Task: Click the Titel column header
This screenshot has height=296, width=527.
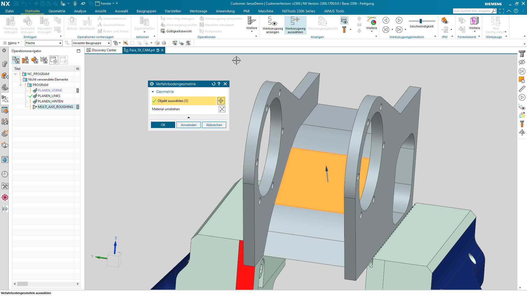Action: point(43,69)
